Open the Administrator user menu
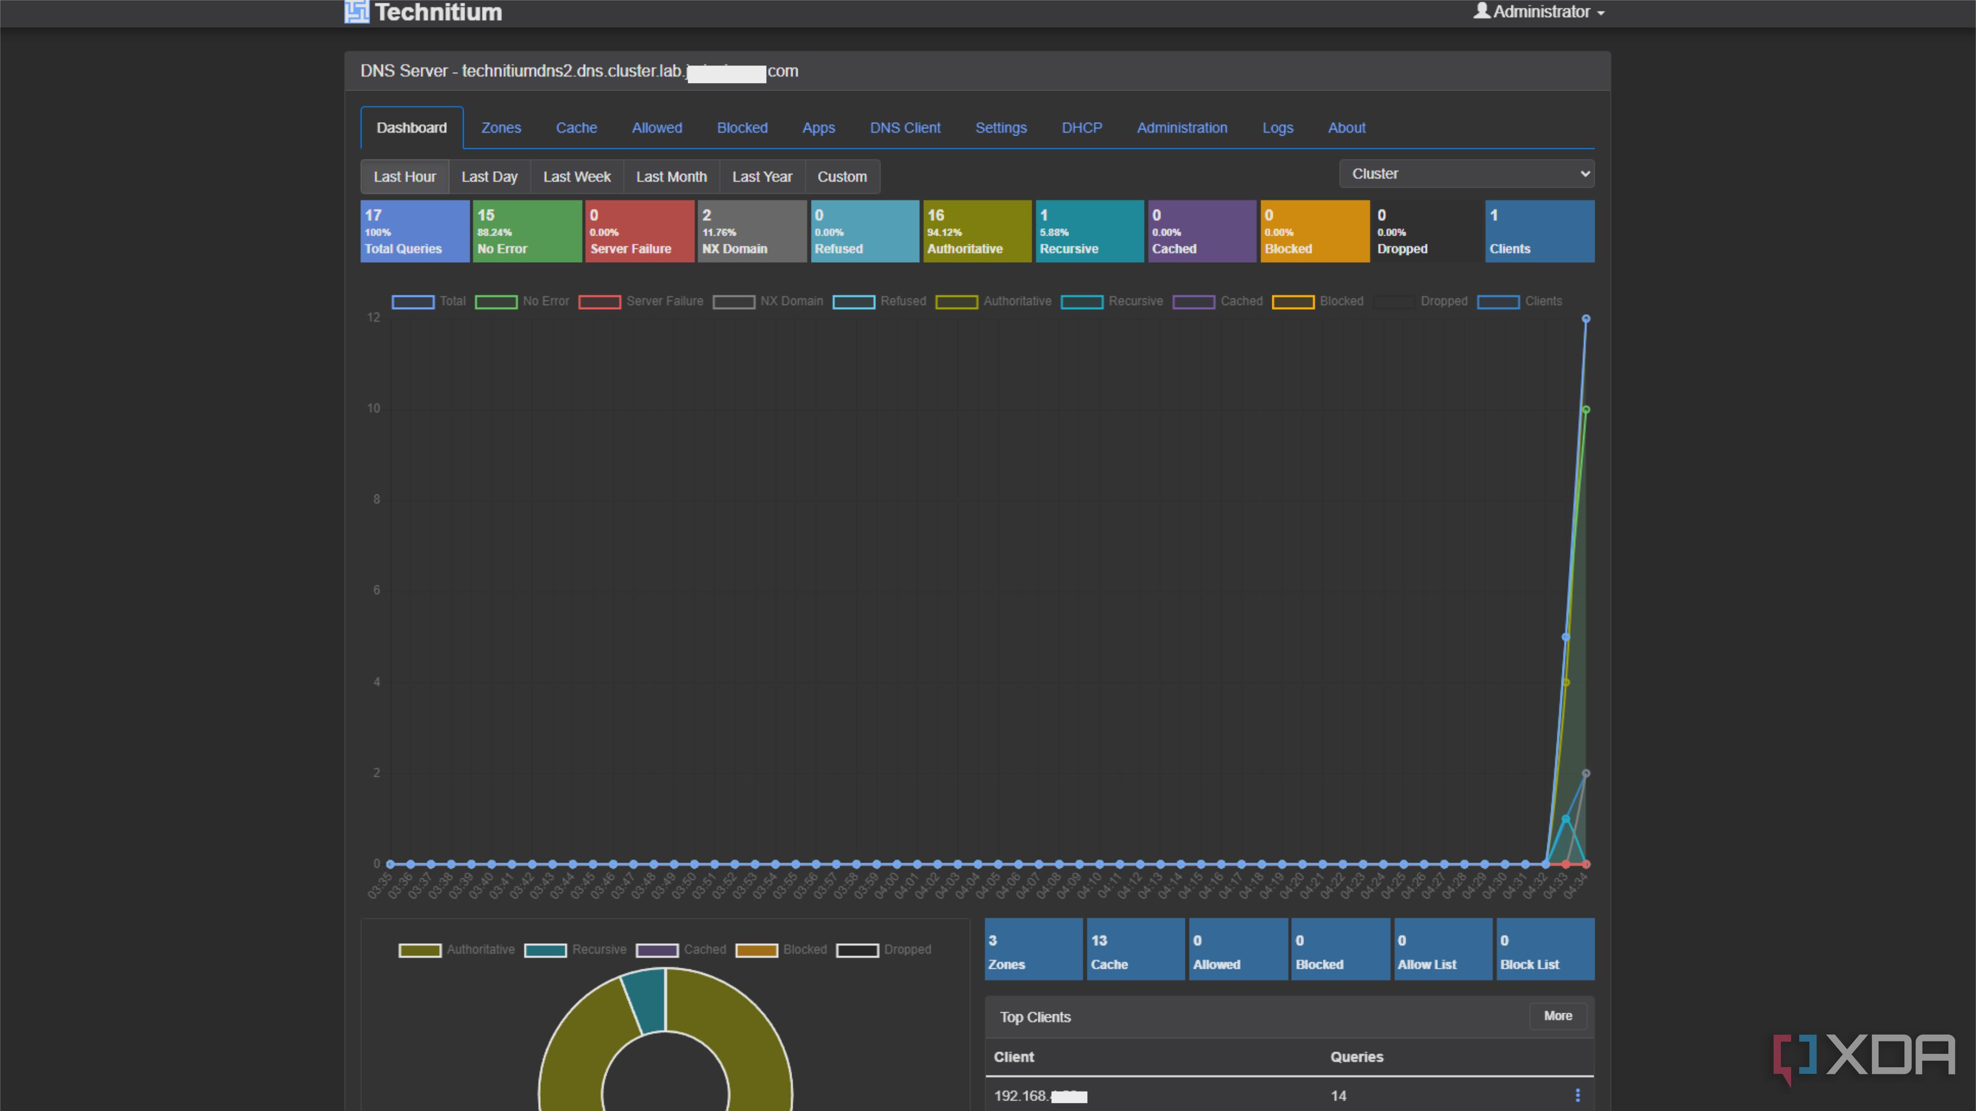 pyautogui.click(x=1539, y=12)
